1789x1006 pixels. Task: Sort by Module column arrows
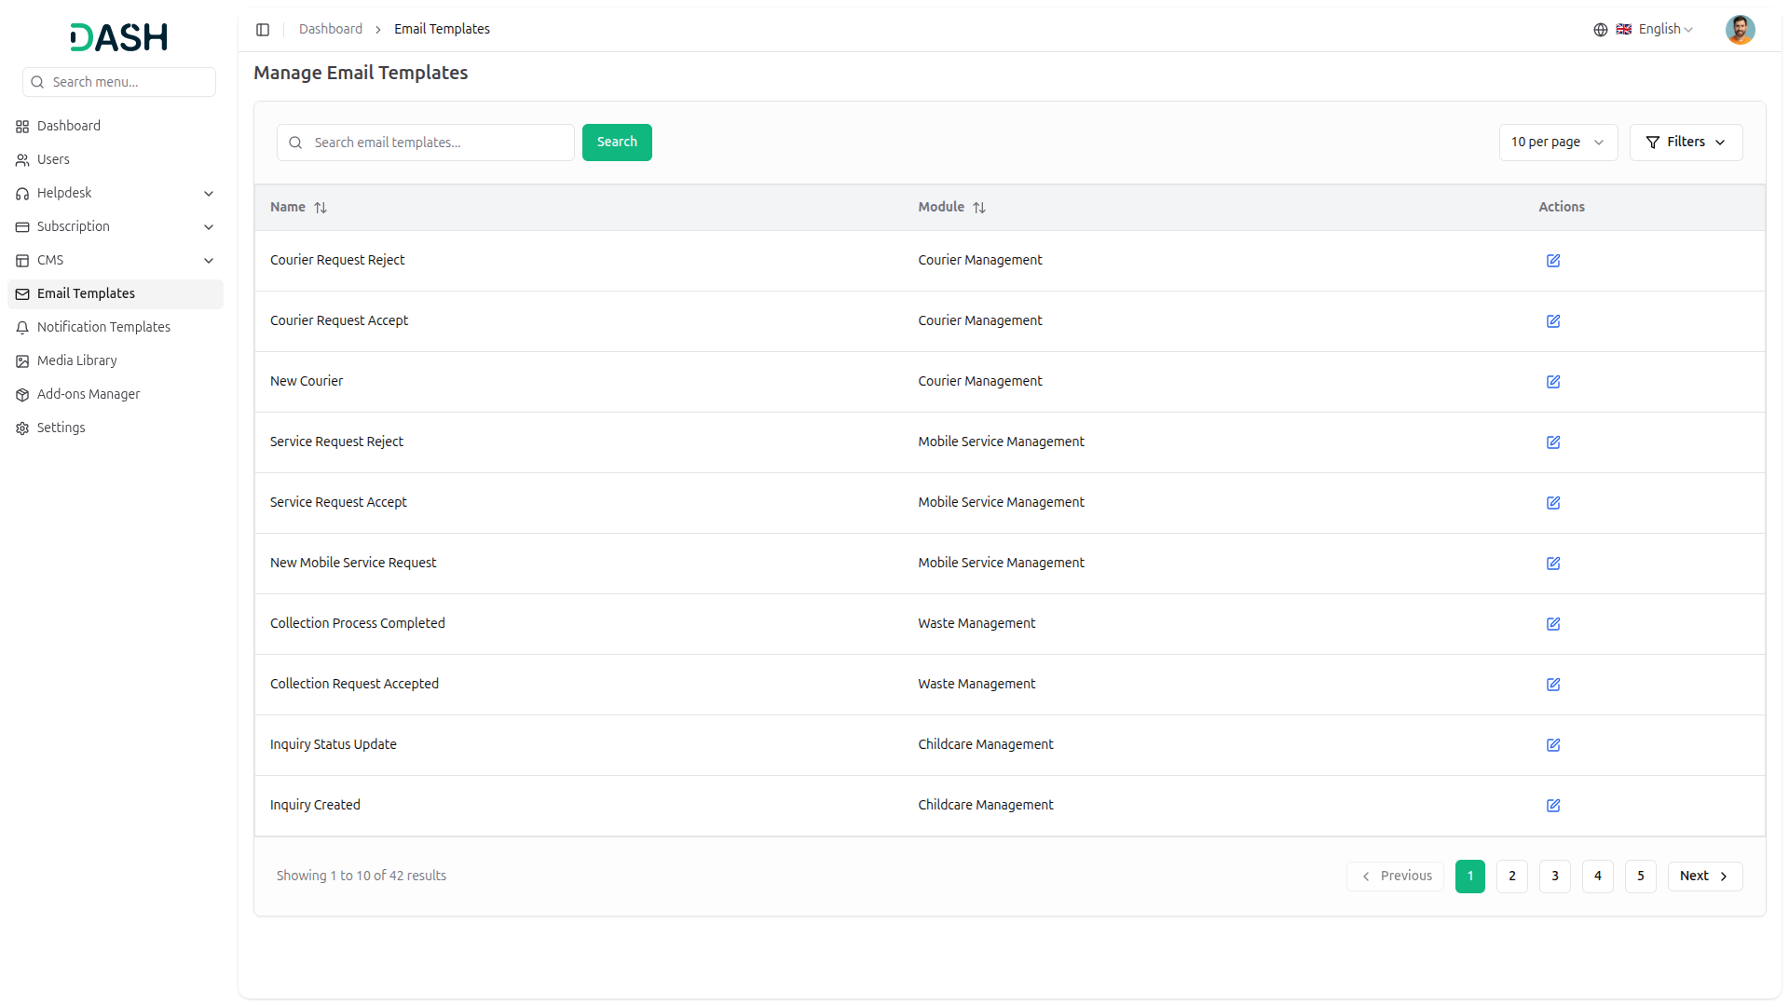pos(978,208)
